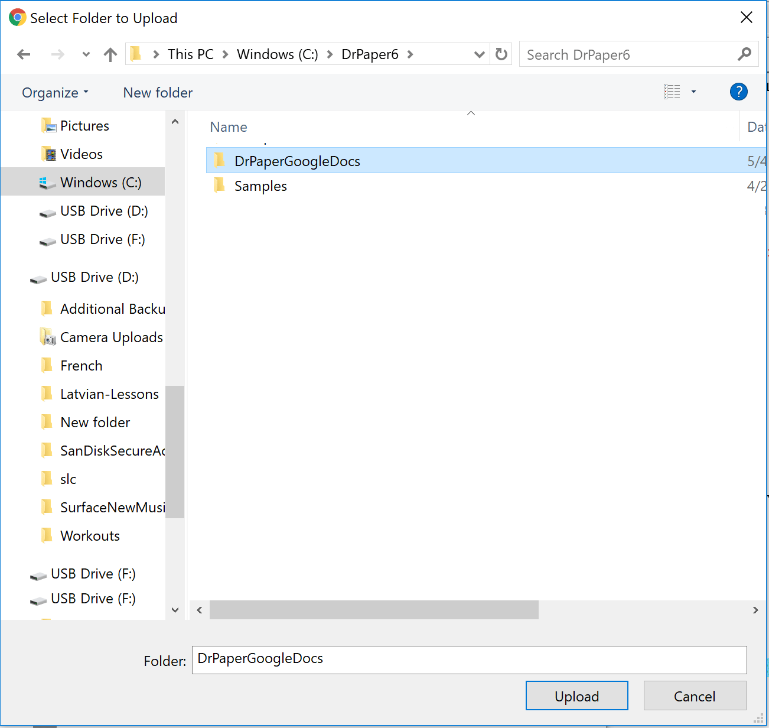
Task: Refresh the DrPaper6 folder view
Action: click(501, 54)
